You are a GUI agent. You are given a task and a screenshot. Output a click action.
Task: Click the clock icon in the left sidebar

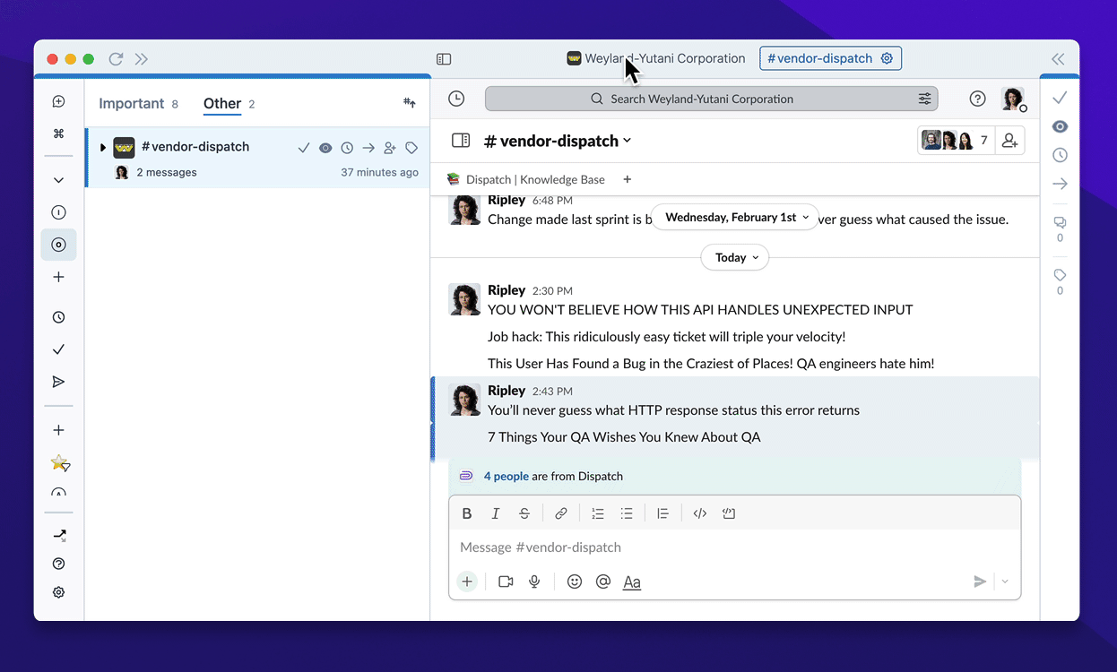tap(58, 317)
